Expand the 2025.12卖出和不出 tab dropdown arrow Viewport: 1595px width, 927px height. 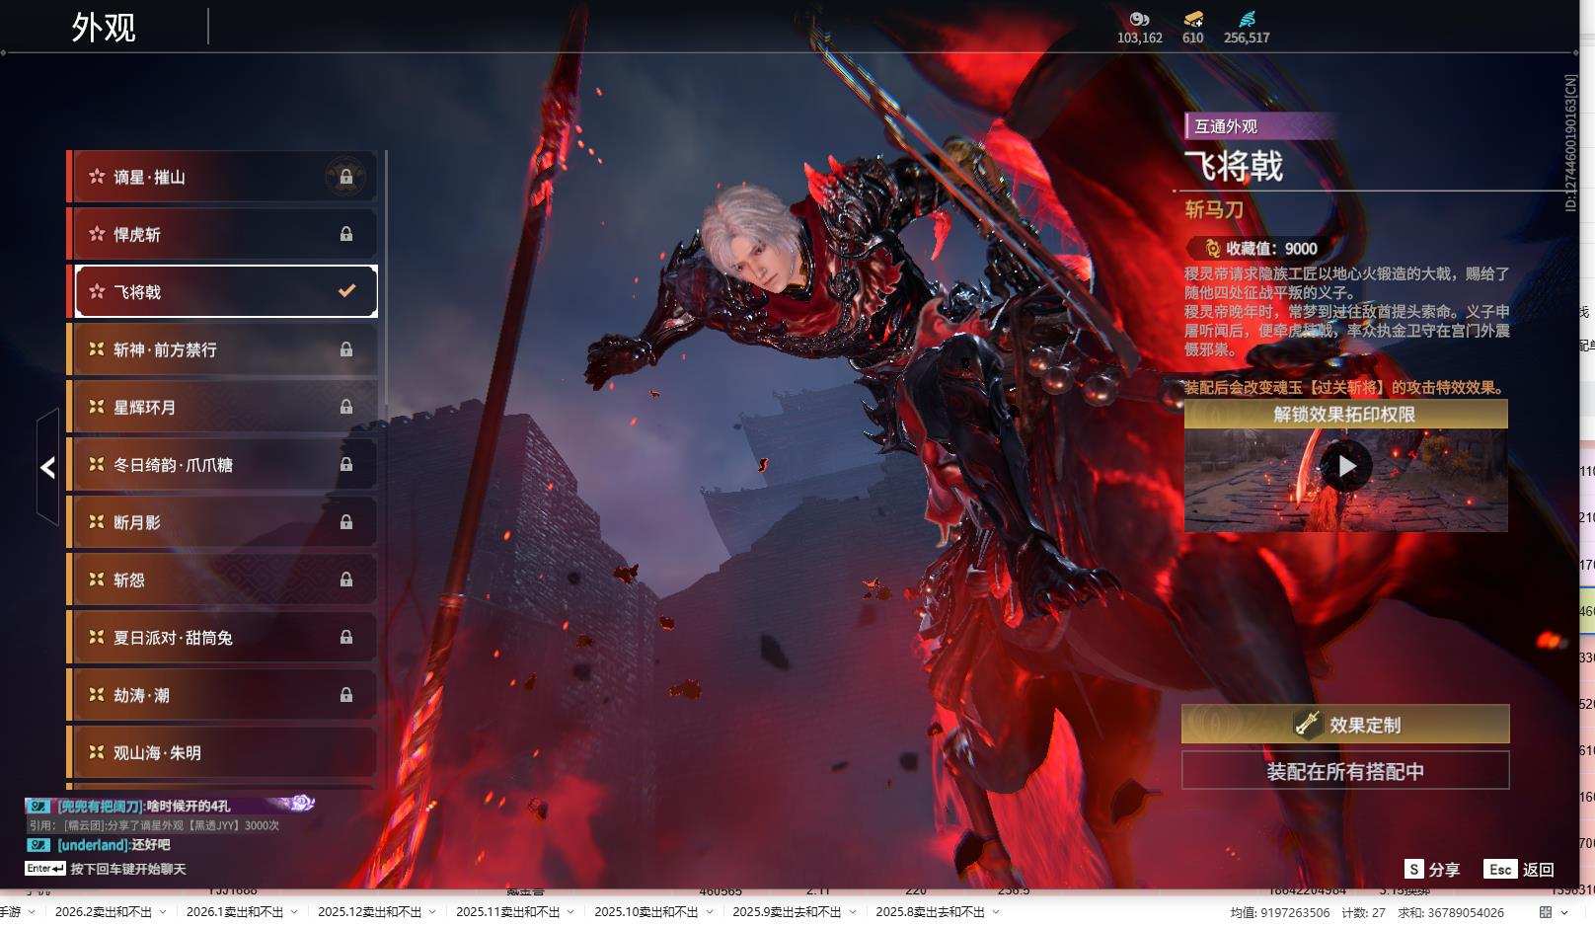(x=432, y=912)
